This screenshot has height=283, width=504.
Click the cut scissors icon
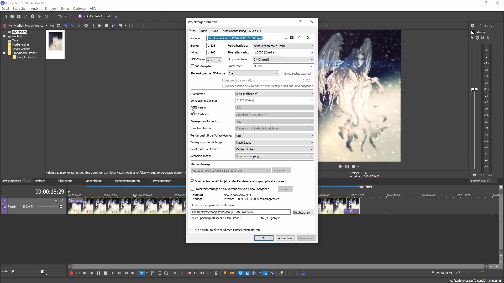coord(39,16)
